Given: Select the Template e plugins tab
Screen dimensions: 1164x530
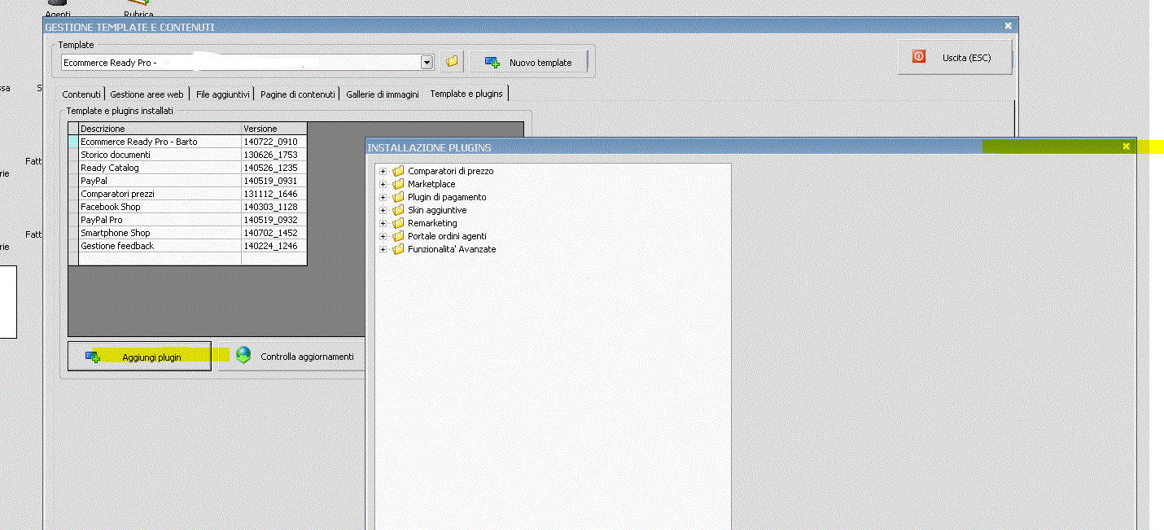Looking at the screenshot, I should [466, 94].
